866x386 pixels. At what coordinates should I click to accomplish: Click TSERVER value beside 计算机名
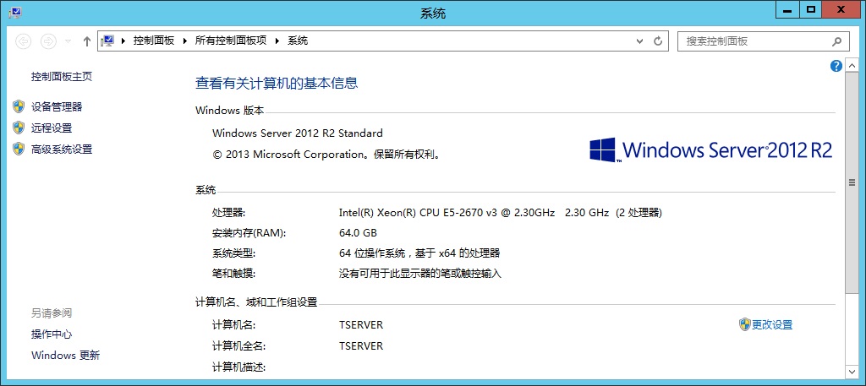coord(361,325)
